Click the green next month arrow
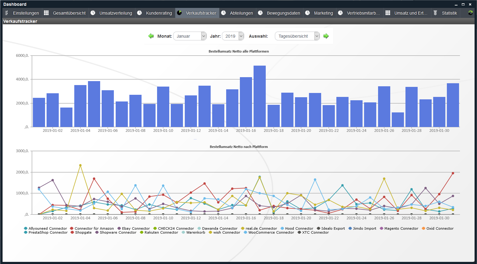477x264 pixels. [326, 36]
